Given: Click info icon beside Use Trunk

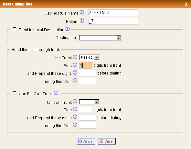Looking at the screenshot, I should 75,57.
